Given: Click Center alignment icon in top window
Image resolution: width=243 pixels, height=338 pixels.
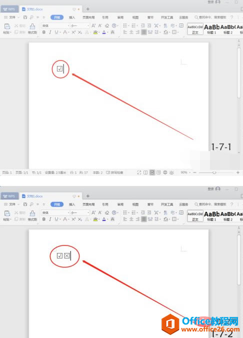Looking at the screenshot, I should (x=131, y=32).
